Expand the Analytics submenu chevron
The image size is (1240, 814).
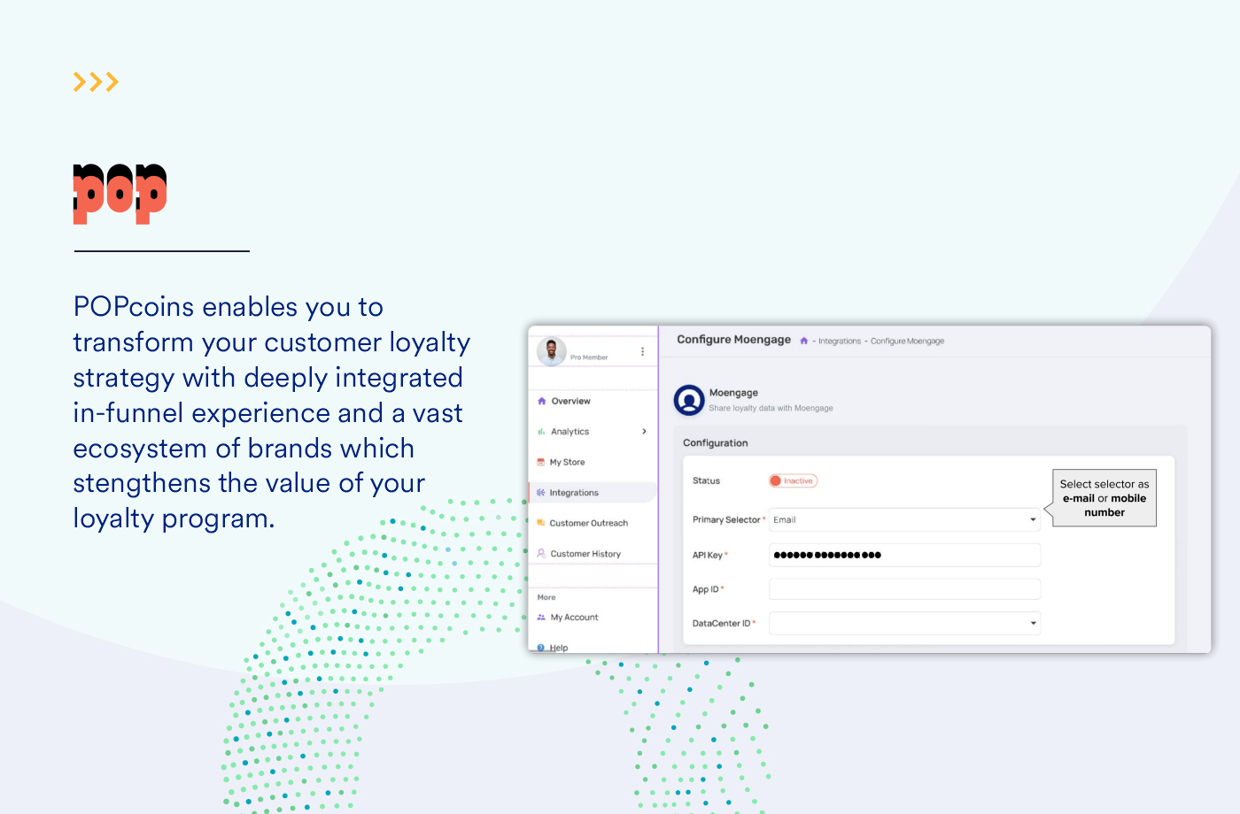[x=644, y=432]
